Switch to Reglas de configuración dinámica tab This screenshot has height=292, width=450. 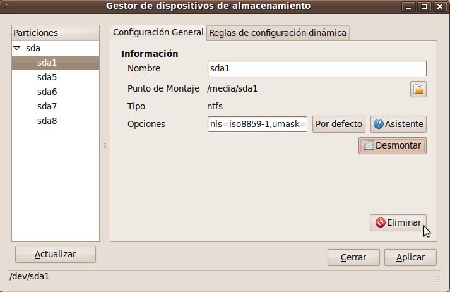[x=278, y=33]
